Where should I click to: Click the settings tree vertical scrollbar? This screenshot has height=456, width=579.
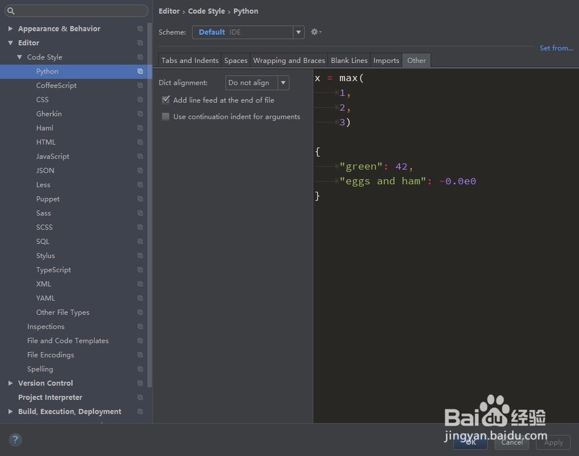pos(149,205)
